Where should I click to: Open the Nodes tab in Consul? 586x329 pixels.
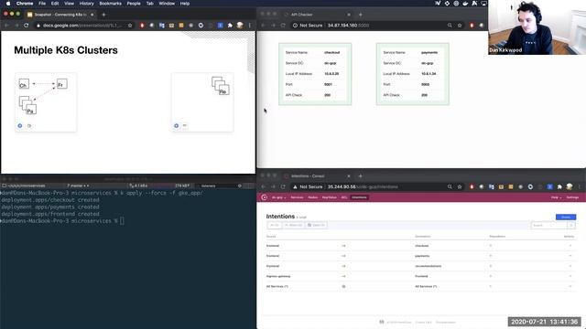coord(313,197)
